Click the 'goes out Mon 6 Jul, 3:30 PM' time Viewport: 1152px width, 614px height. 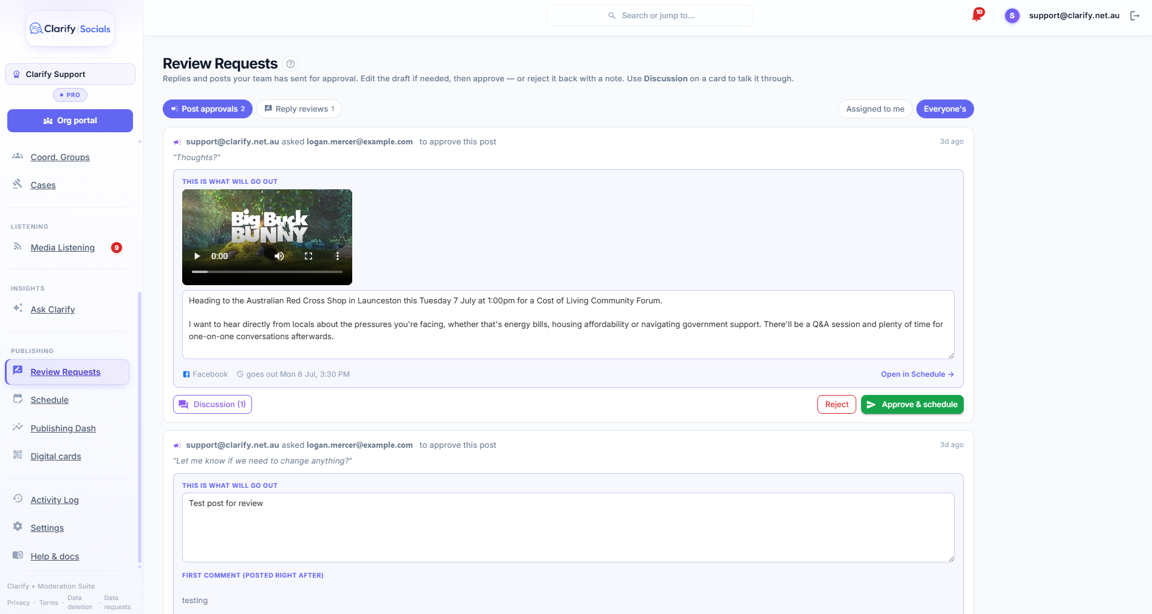[x=293, y=374]
